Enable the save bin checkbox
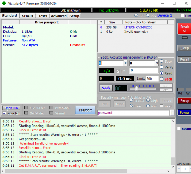This screenshot has width=191, height=174. [5, 113]
